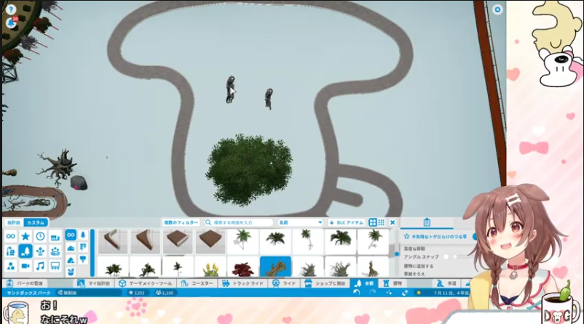Open the コースター menu
The height and width of the screenshot is (324, 584).
(197, 283)
